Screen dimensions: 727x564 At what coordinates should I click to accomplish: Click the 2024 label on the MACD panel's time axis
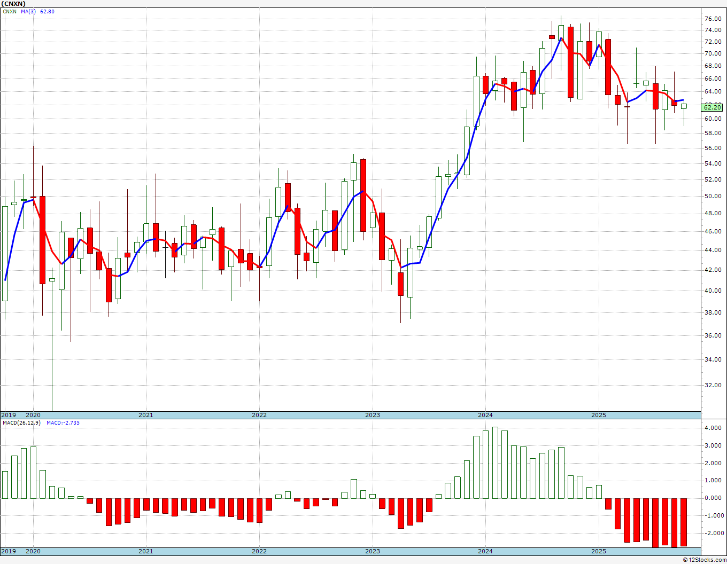[x=485, y=551]
